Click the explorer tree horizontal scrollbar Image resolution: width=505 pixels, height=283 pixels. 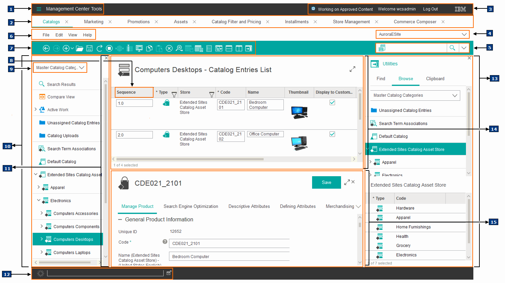click(65, 262)
